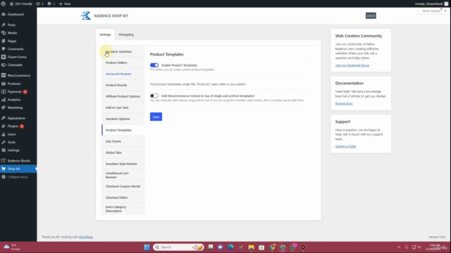
Task: Select the Advanced Reviews section
Action: pos(123,74)
